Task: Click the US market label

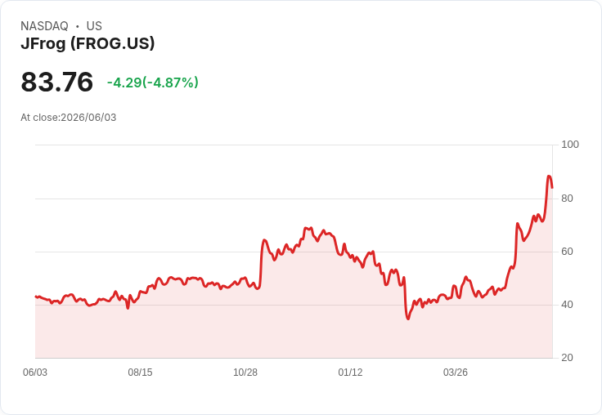Action: [x=94, y=26]
